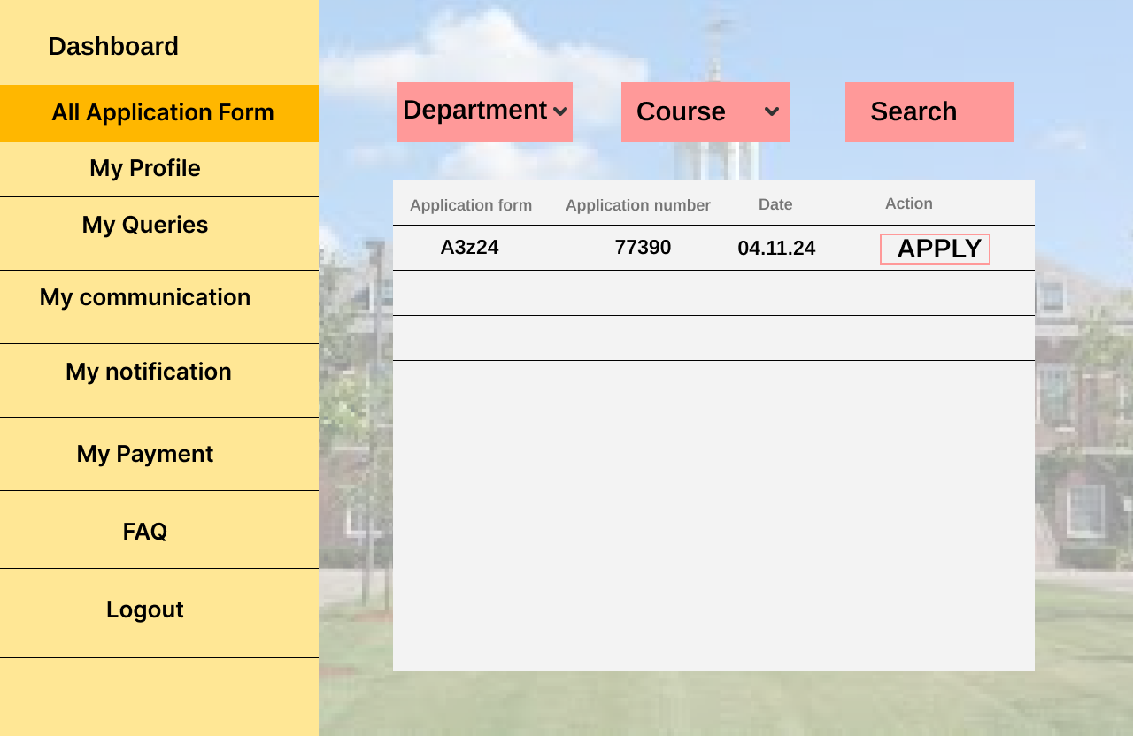Screen dimensions: 1133x736
Task: Click the Action column header
Action: (909, 203)
